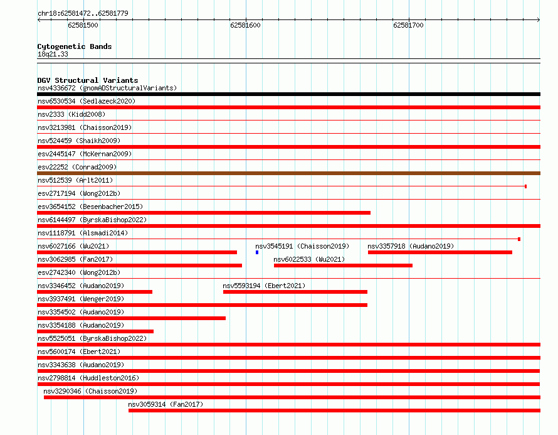Select nsv512539 (Arlt2011) label
The image size is (558, 435).
(75, 180)
